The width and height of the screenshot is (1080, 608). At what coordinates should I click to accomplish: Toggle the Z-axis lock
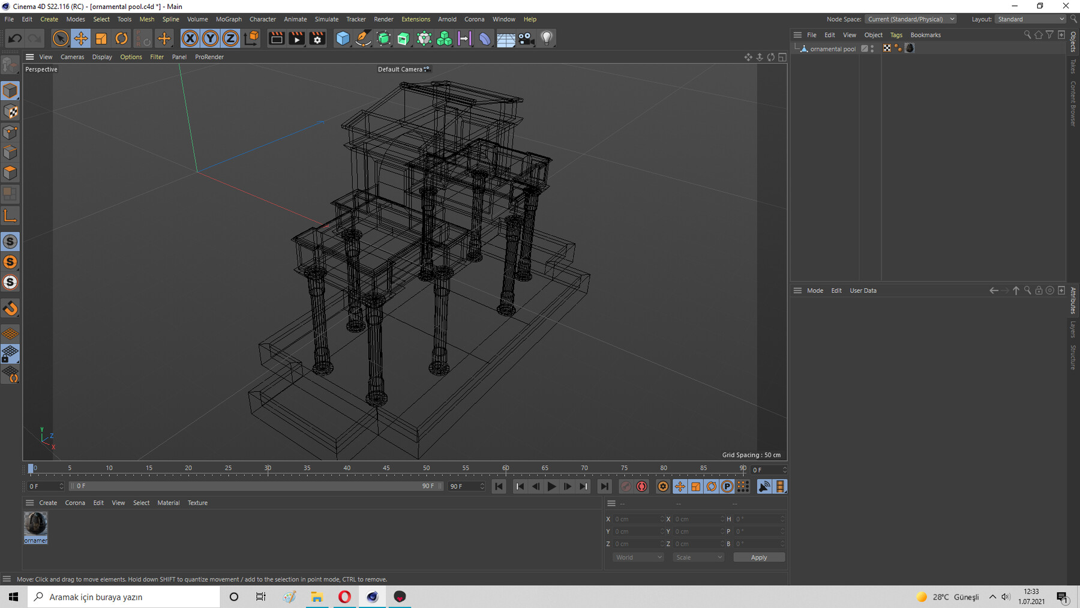pos(230,38)
